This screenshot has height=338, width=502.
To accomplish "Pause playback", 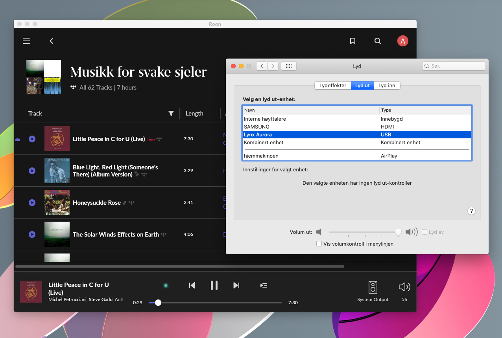I will 214,285.
